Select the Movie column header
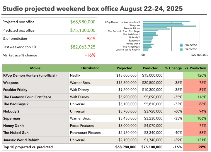 pos(35,68)
